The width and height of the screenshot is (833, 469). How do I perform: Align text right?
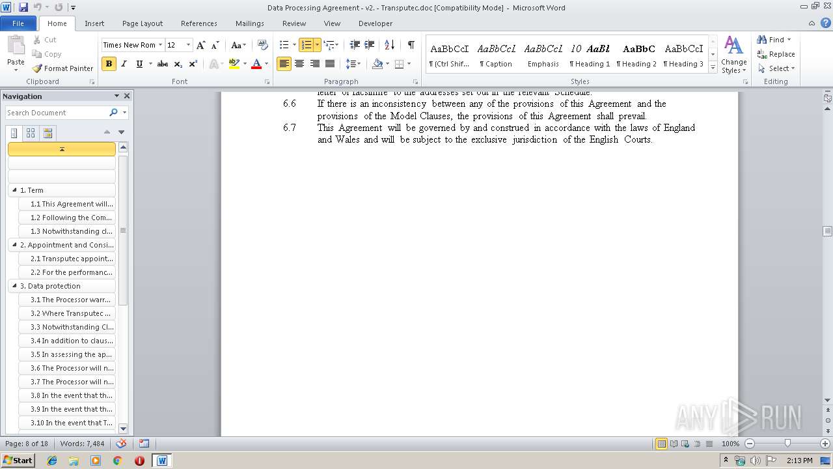point(314,64)
